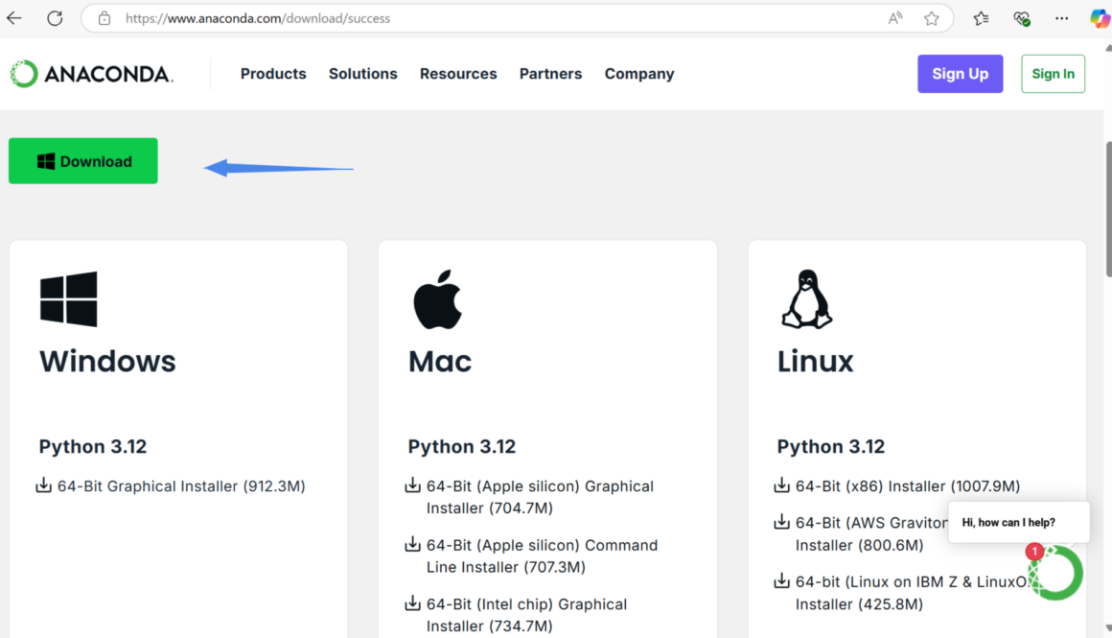Screen dimensions: 1112x638
Task: Reload the page with refresh icon
Action: pos(55,18)
